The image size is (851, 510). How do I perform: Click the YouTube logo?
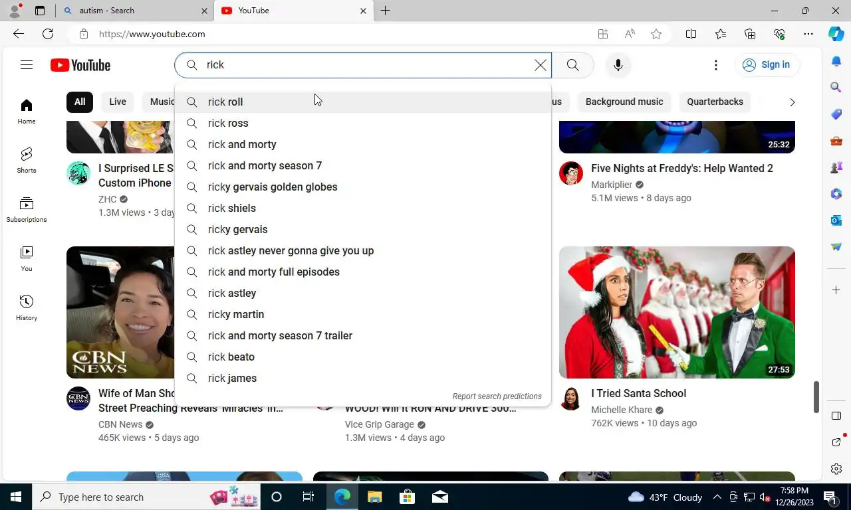80,65
